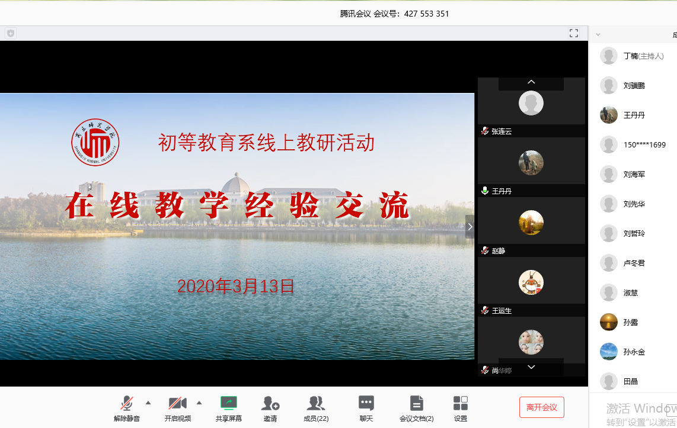Click the 共享屏幕 share screen icon
The width and height of the screenshot is (677, 428).
point(228,404)
